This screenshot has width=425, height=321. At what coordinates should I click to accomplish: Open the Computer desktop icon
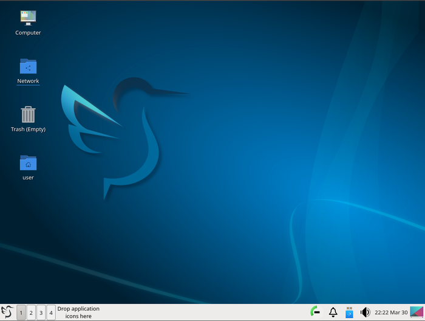tap(28, 18)
